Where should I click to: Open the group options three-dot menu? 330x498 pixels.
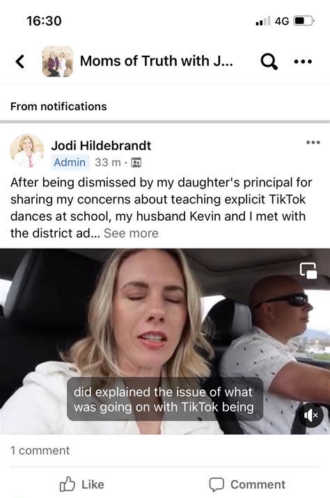tap(303, 61)
